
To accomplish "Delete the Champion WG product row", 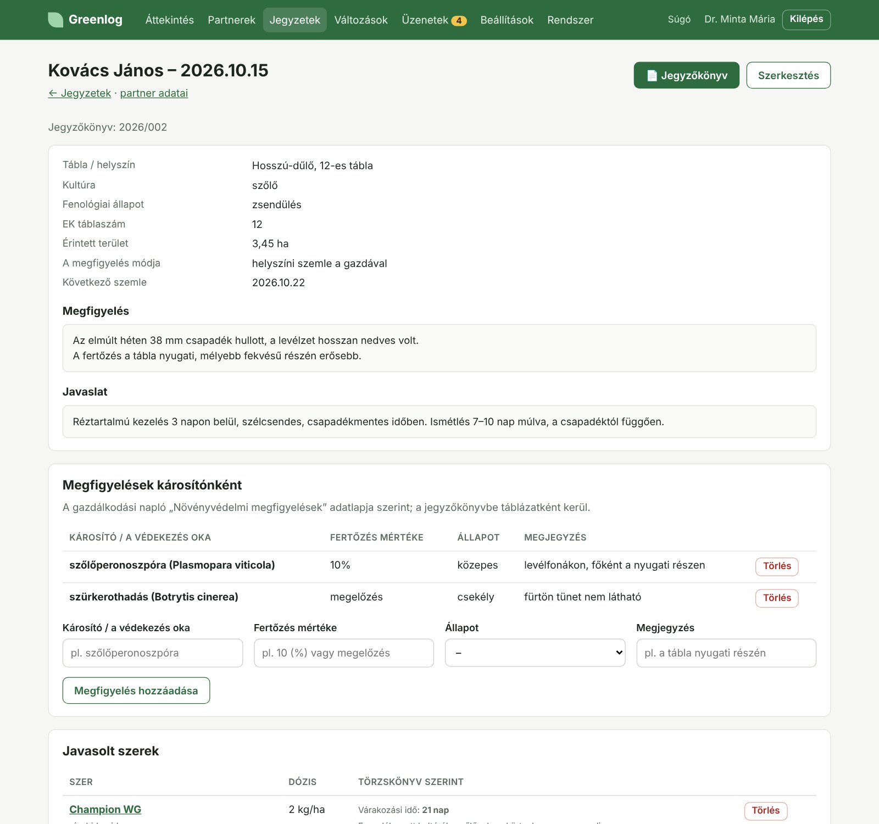I will coord(765,811).
